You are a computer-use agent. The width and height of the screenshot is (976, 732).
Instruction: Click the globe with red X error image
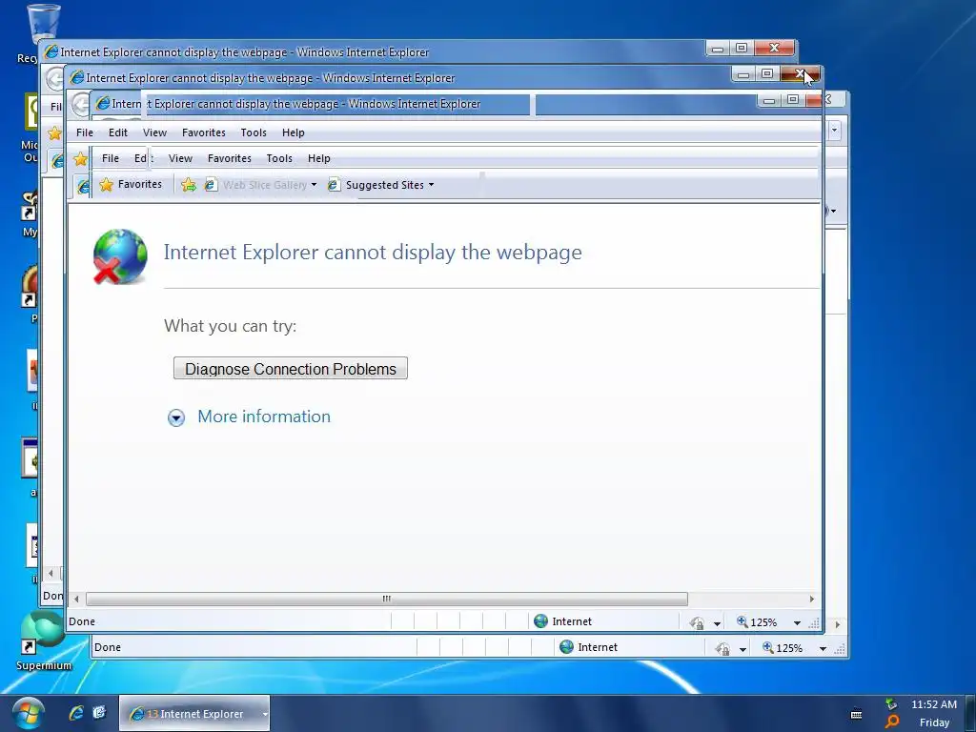coord(120,256)
